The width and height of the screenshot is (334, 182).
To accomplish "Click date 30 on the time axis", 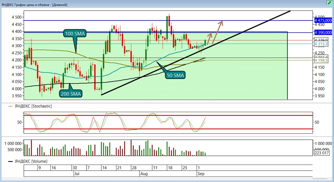I will coord(75,168).
